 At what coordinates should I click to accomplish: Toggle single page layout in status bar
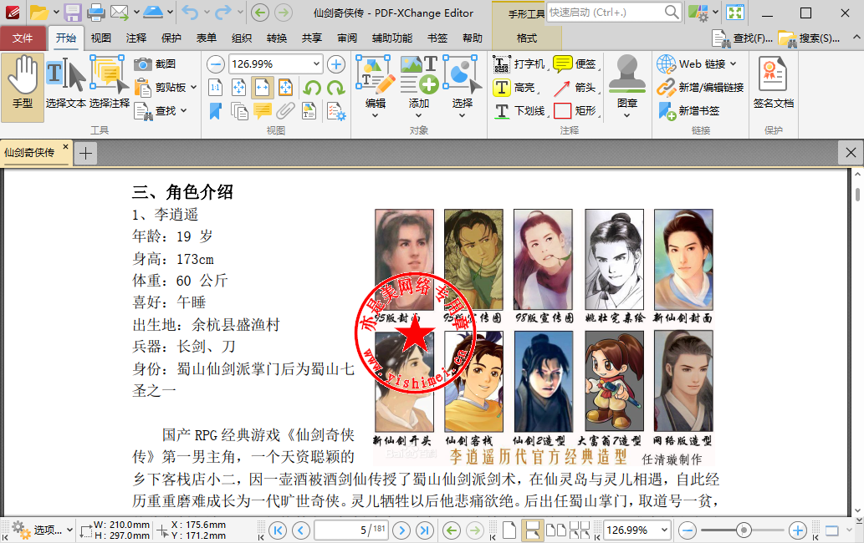pos(509,530)
